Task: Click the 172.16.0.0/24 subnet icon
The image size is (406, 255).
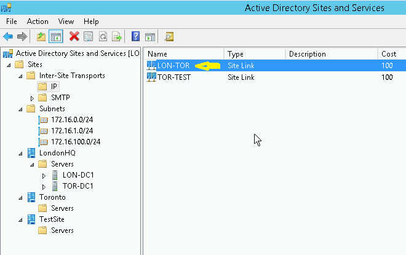Action: point(43,120)
